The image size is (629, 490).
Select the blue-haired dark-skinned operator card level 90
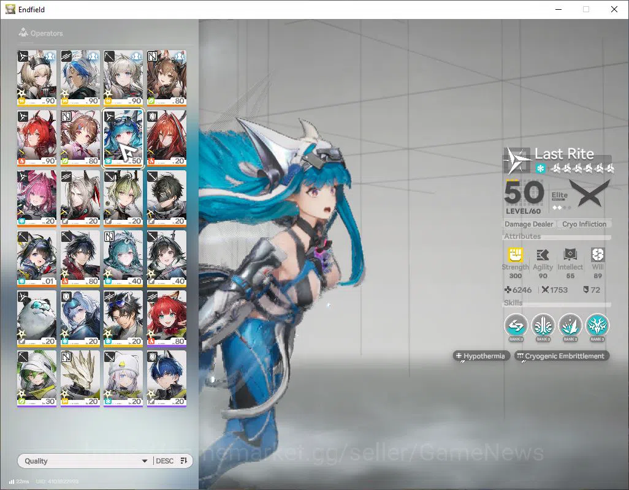pos(80,78)
